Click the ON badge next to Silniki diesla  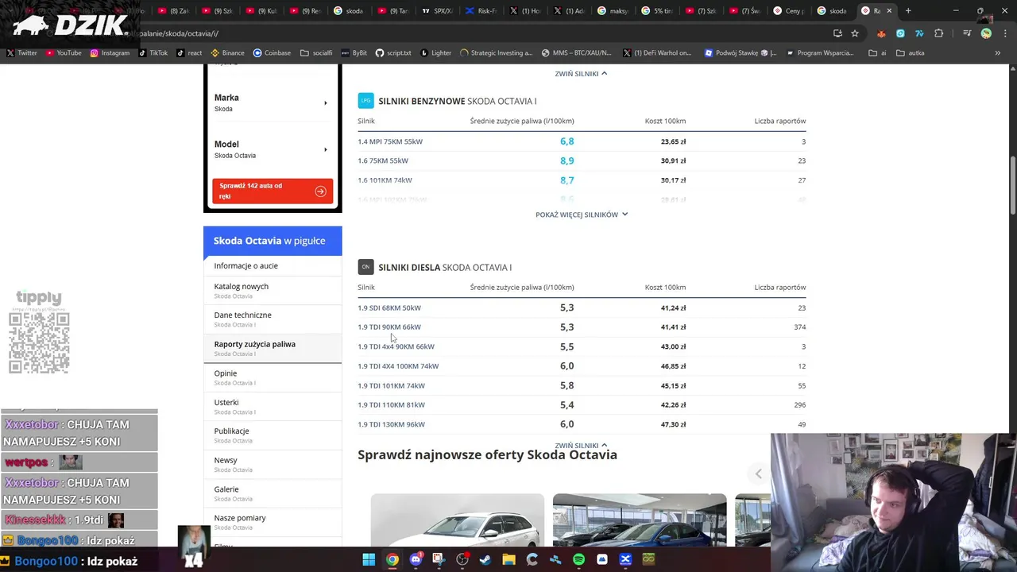(365, 267)
